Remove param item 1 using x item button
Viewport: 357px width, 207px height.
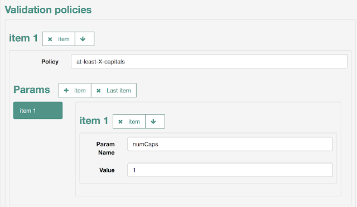point(129,121)
